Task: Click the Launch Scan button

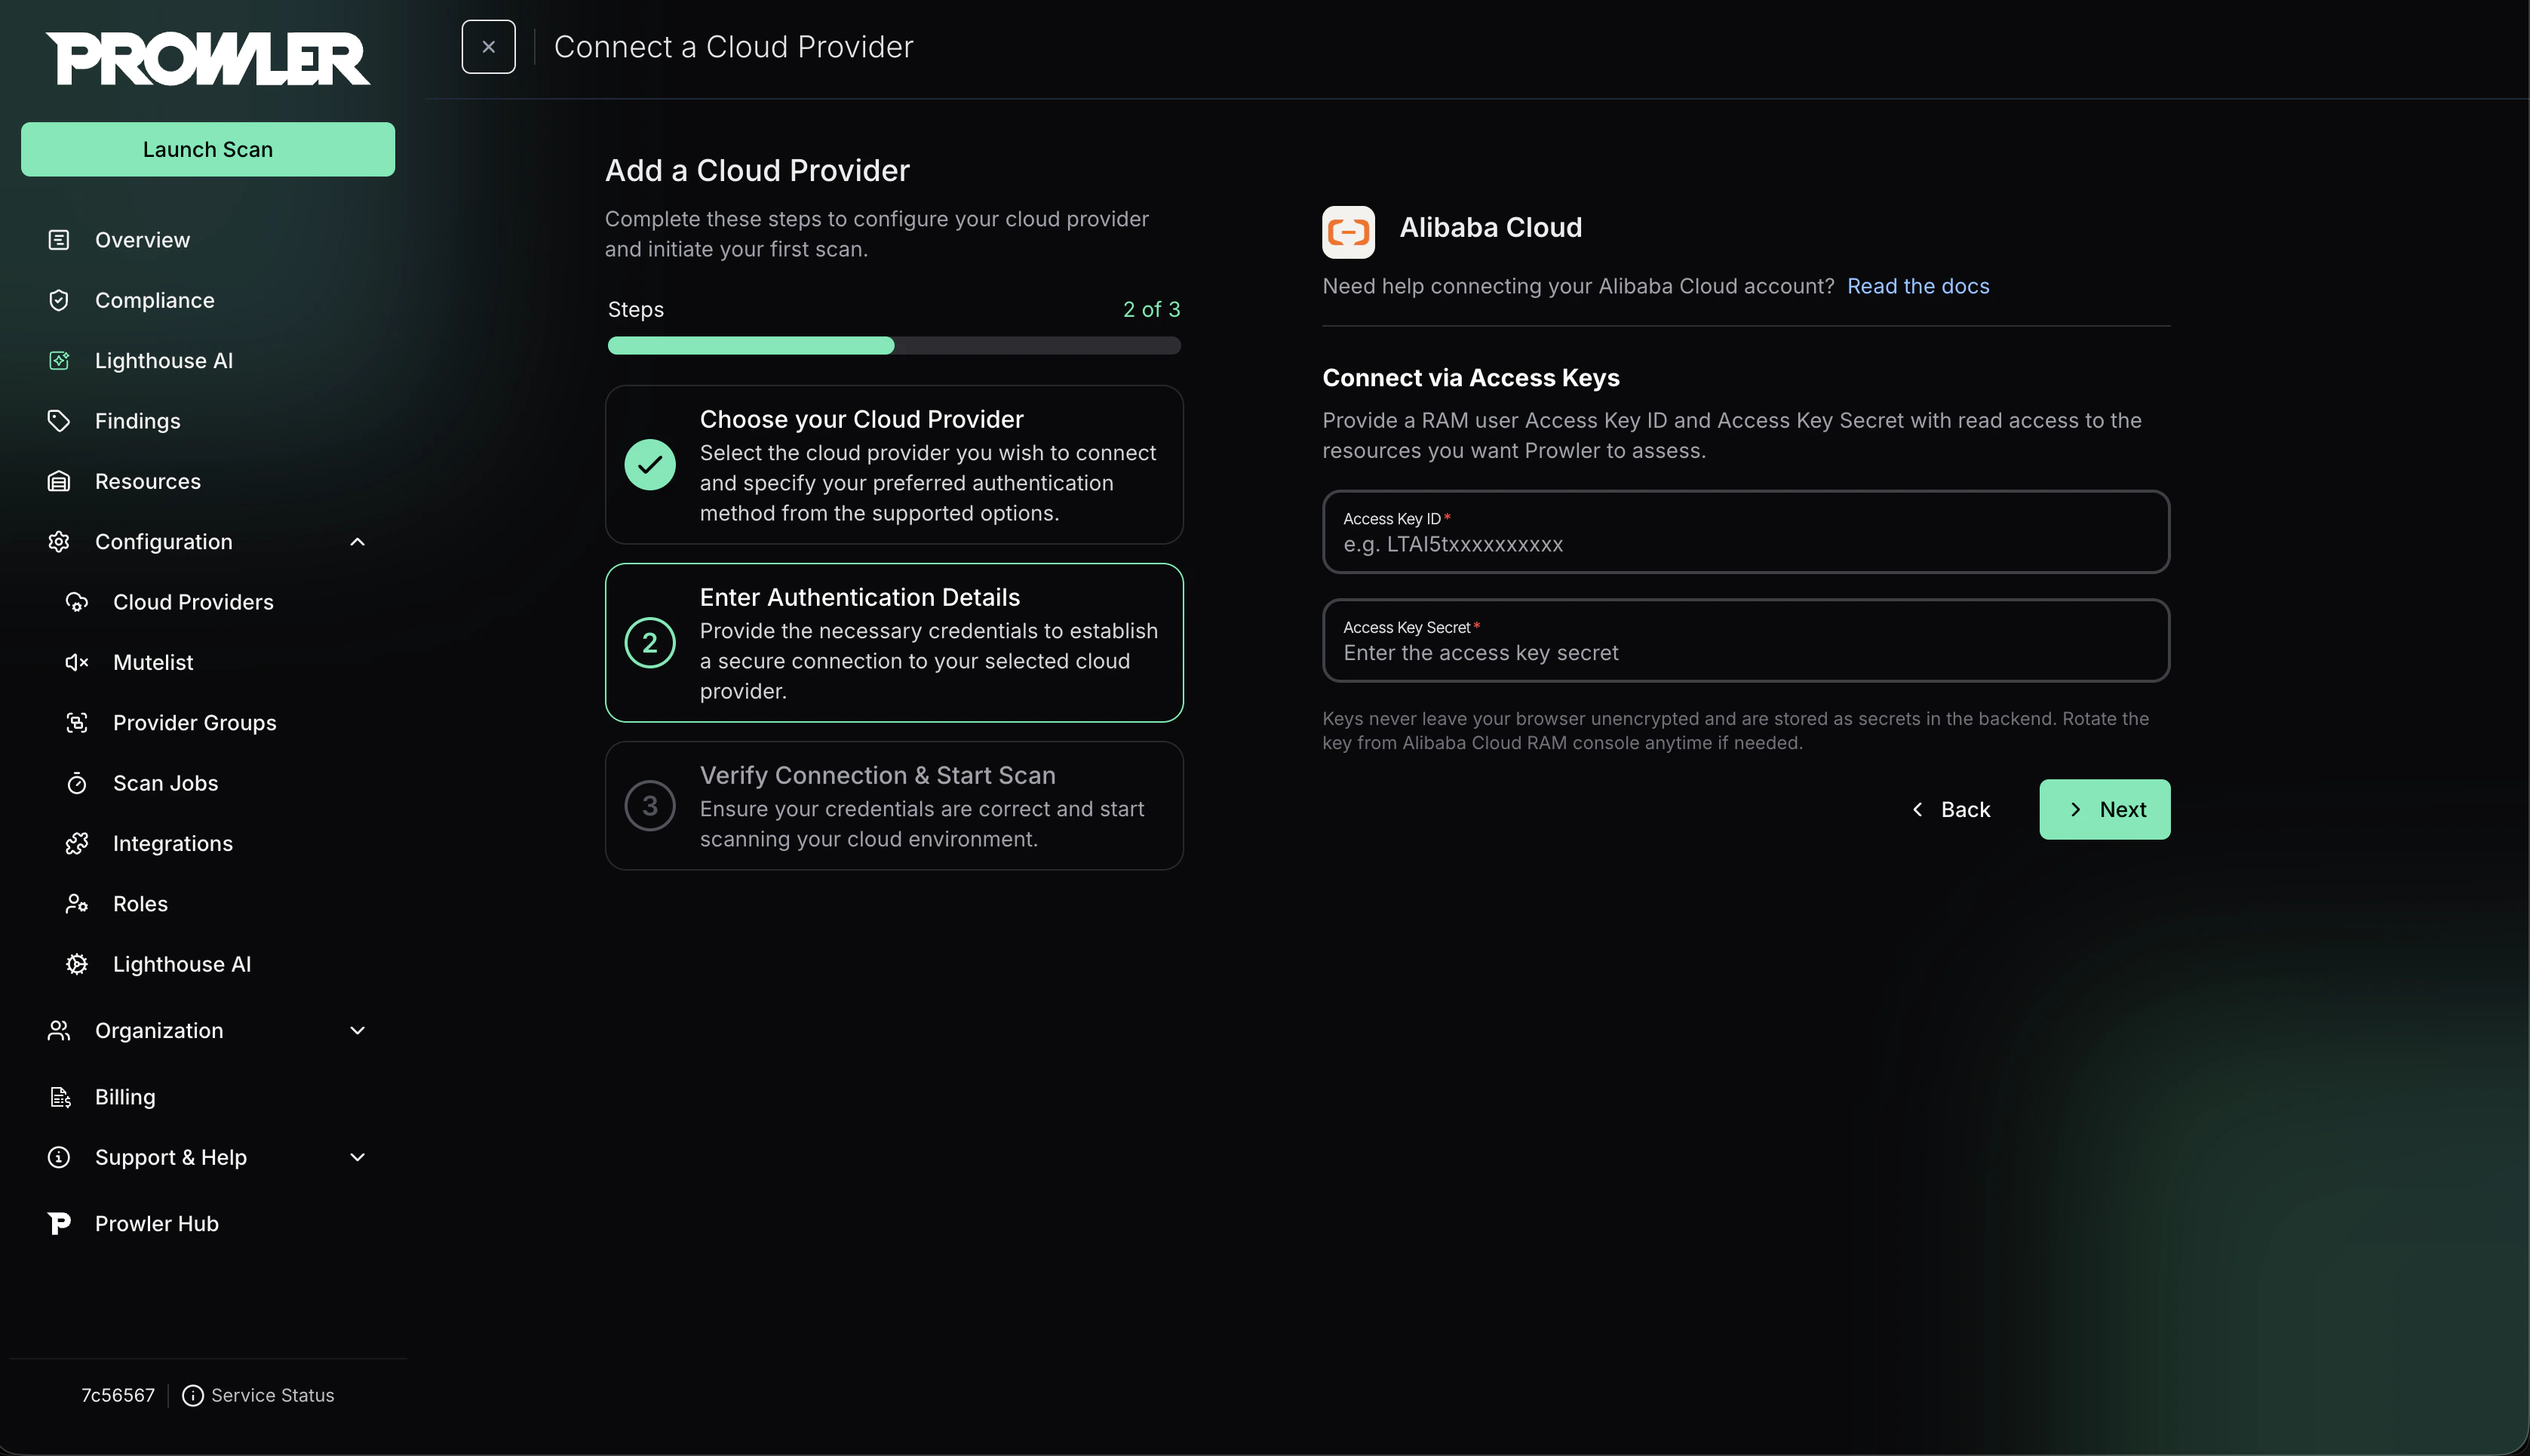Action: [x=207, y=148]
